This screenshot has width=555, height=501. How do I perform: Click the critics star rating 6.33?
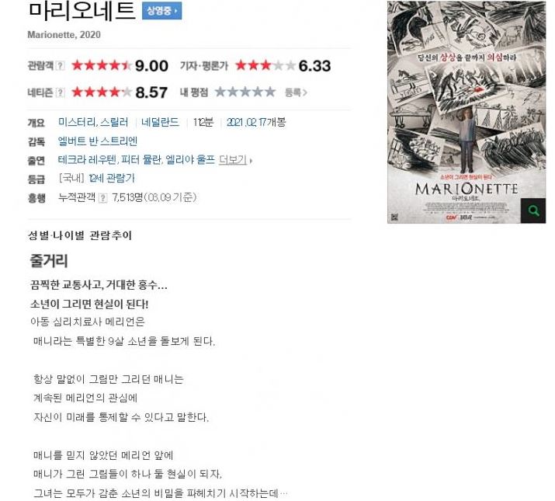coord(265,65)
